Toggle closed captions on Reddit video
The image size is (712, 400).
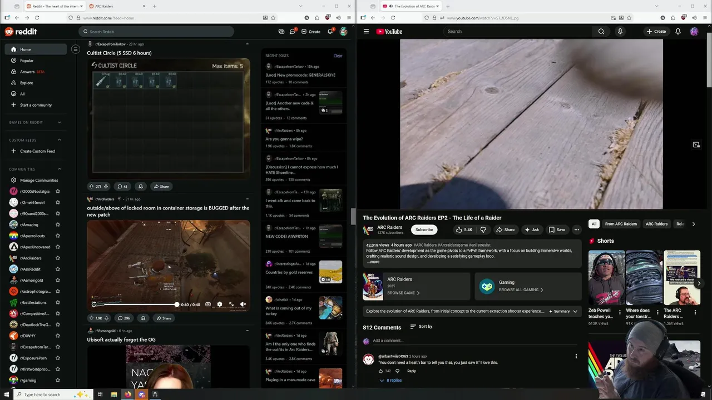coord(208,304)
